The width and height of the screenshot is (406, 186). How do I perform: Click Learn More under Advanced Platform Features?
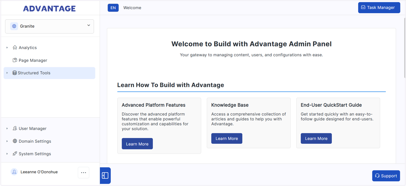pos(137,144)
